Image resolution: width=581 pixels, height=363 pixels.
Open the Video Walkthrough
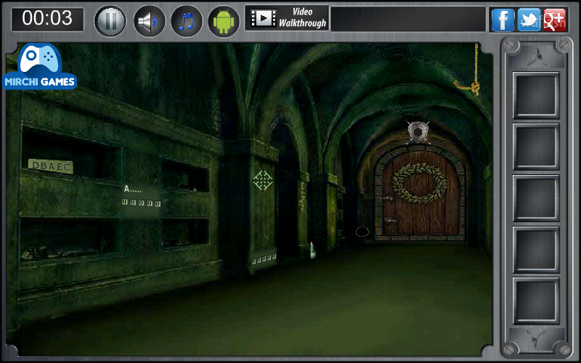pos(287,17)
